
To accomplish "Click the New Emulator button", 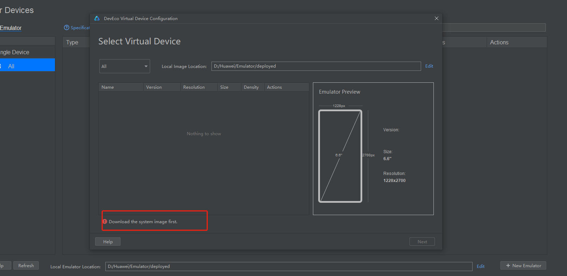I will [523, 265].
